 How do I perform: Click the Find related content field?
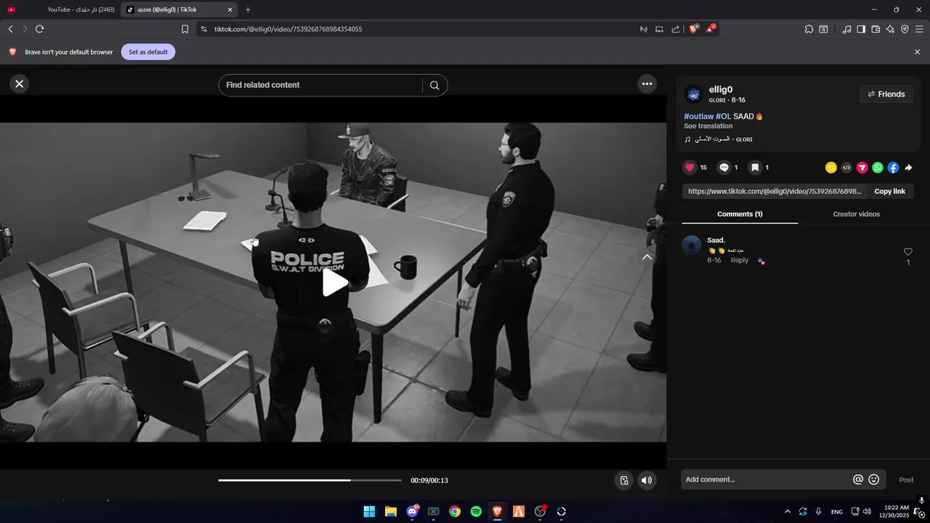(x=320, y=85)
